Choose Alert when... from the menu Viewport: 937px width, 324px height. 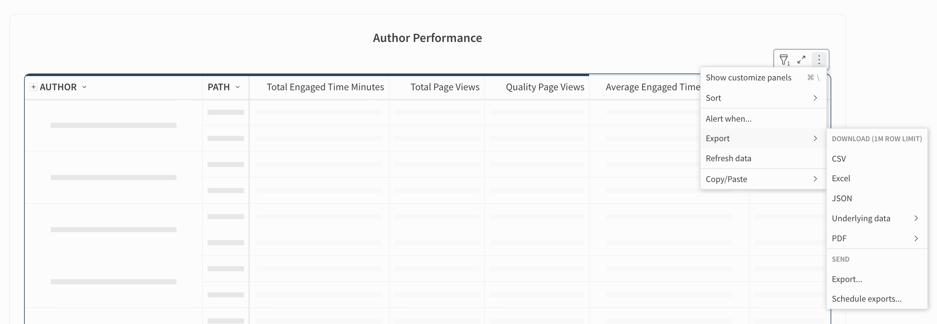point(729,119)
